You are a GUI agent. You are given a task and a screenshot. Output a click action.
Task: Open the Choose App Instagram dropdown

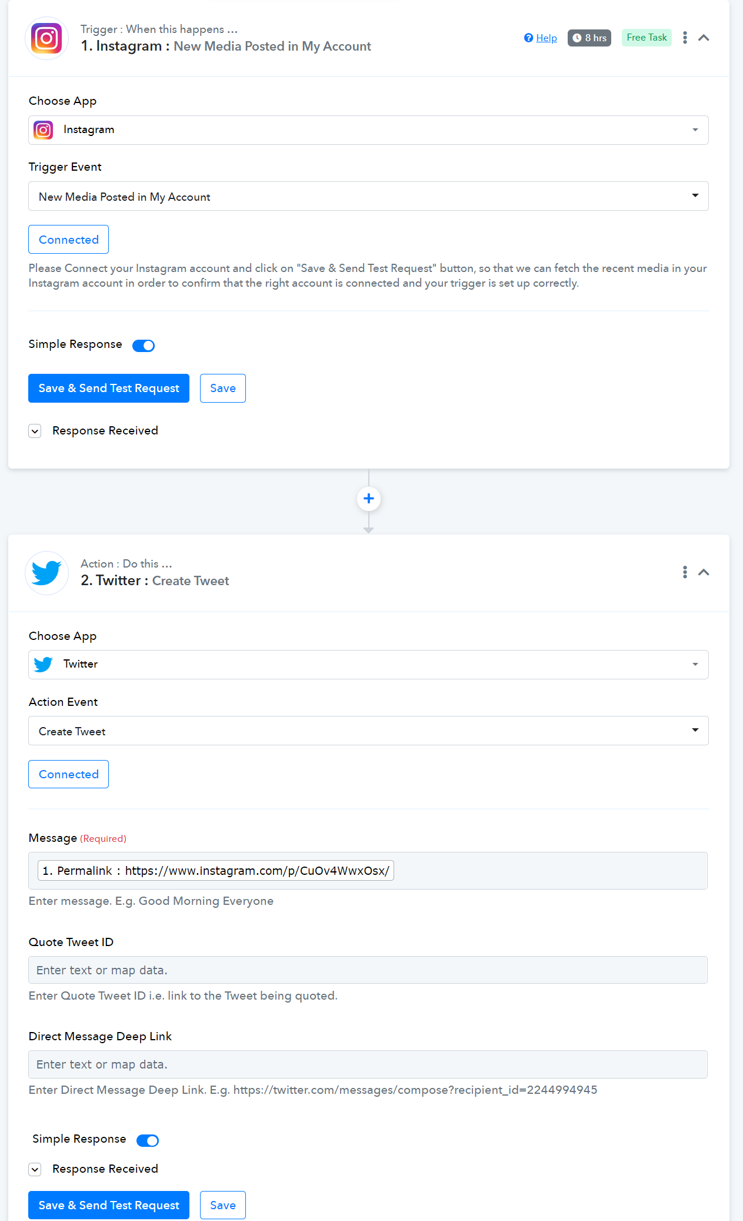(368, 130)
